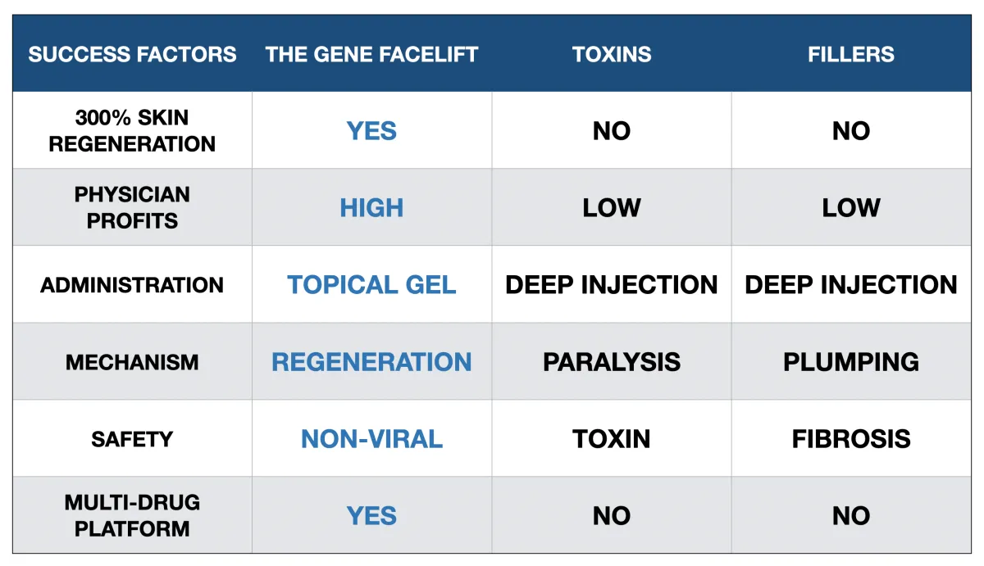
Task: Select LOW in the Fillers column
Action: click(x=851, y=207)
